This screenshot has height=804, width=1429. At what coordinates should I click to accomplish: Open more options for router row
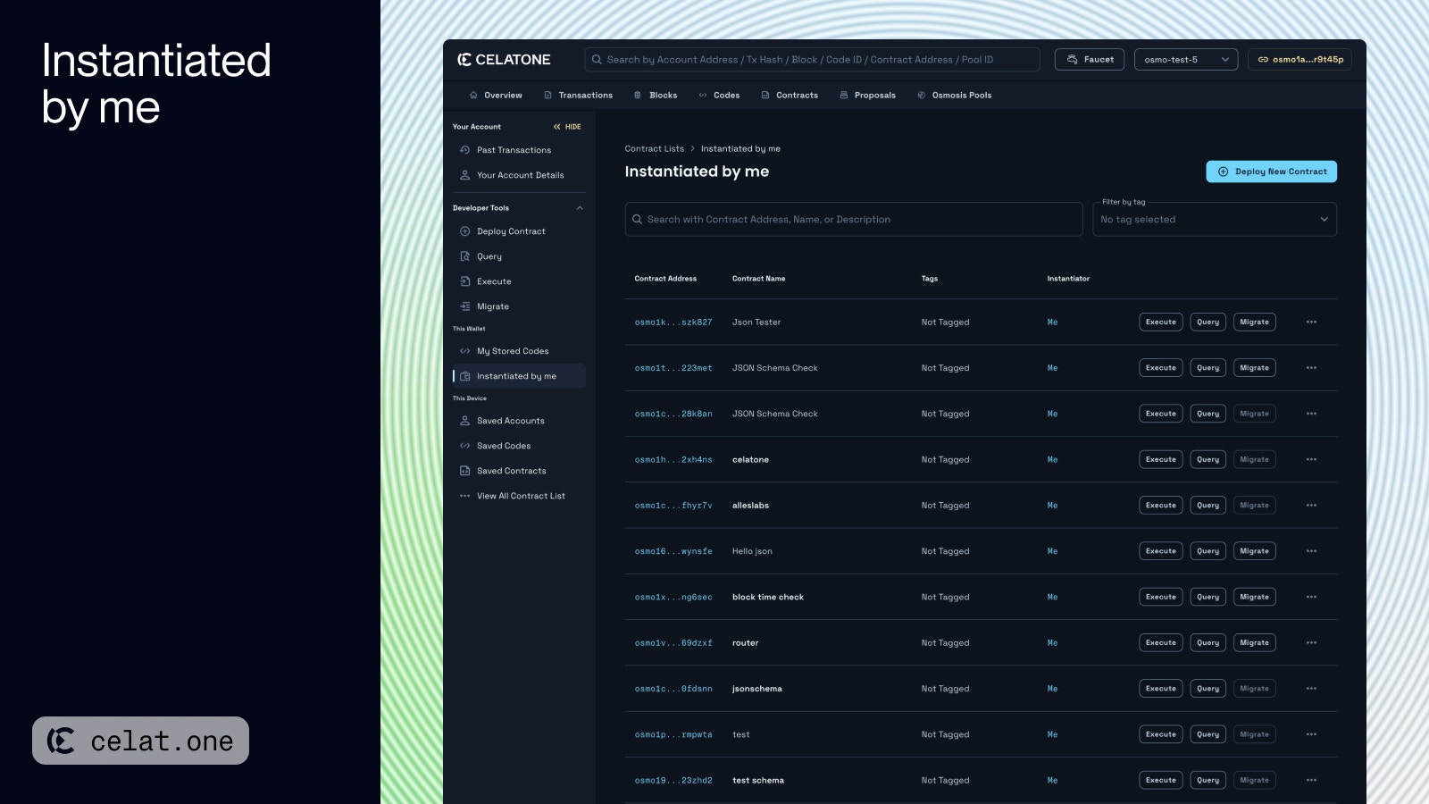[1311, 643]
